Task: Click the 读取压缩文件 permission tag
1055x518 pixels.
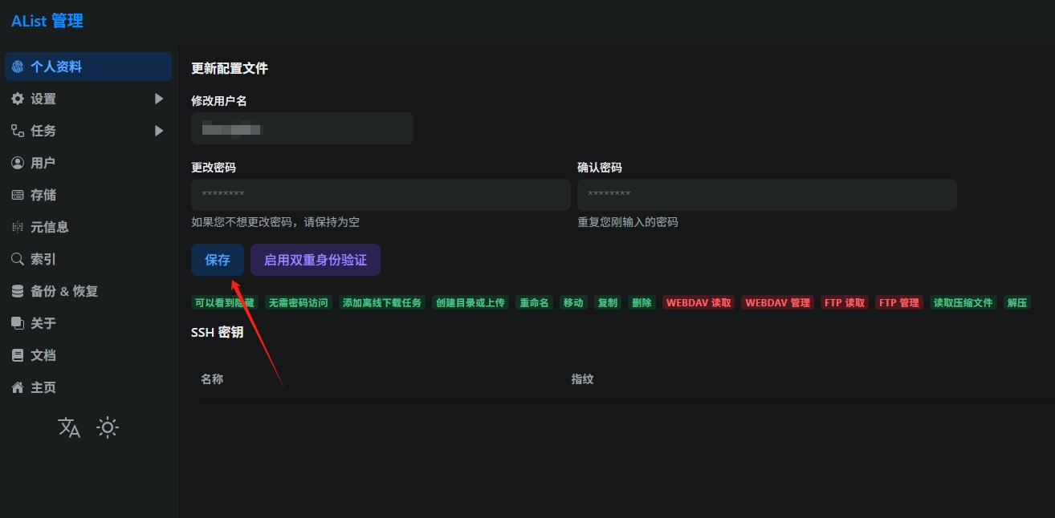Action: point(963,303)
